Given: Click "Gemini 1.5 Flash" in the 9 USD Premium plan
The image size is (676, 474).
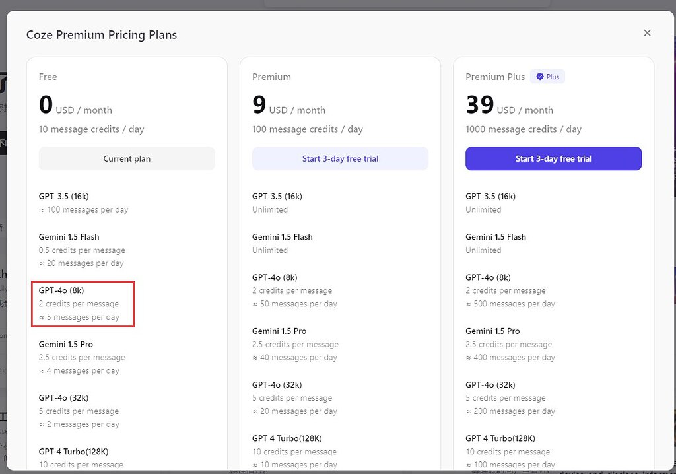Looking at the screenshot, I should click(283, 237).
